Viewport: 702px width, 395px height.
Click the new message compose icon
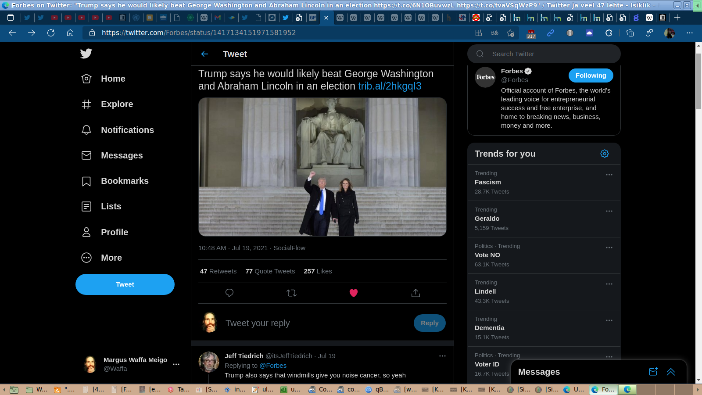click(x=653, y=372)
